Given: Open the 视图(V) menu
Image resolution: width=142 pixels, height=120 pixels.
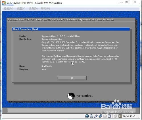Looking at the screenshot, I should point(21,8).
